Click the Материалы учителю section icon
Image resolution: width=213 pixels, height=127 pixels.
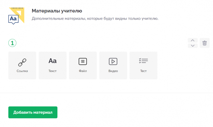(16, 16)
